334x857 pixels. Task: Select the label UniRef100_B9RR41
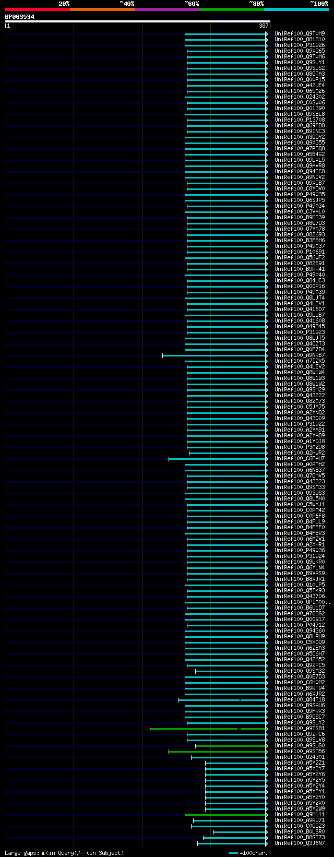(300, 269)
